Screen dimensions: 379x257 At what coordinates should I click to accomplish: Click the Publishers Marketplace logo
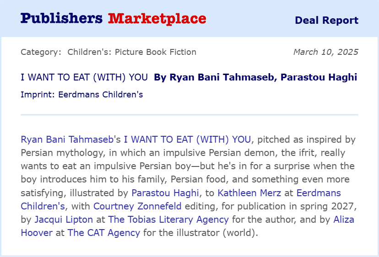114,19
